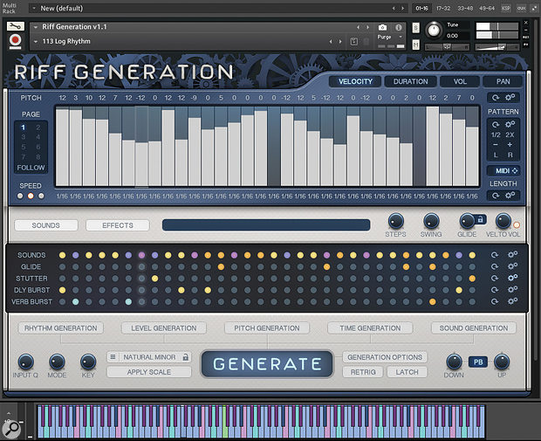Expand the Riff Generation v1.1 instrument dropdown
The image size is (541, 441).
(36, 27)
